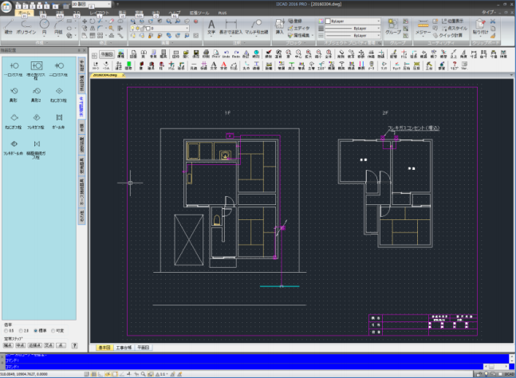Select the 線分 line tool in the ribbon
This screenshot has width=516, height=378.
coord(9,27)
